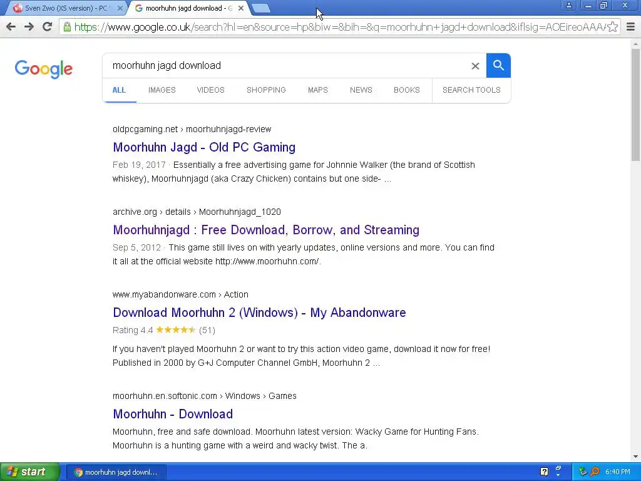Reload the page with the refresh icon
The height and width of the screenshot is (481, 641).
(48, 27)
